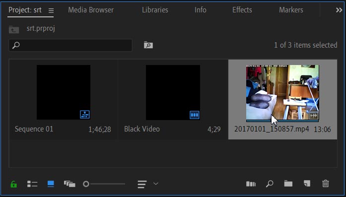
Task: Select the 20170101_150857.mp4 clip thumbnail
Action: coord(282,92)
